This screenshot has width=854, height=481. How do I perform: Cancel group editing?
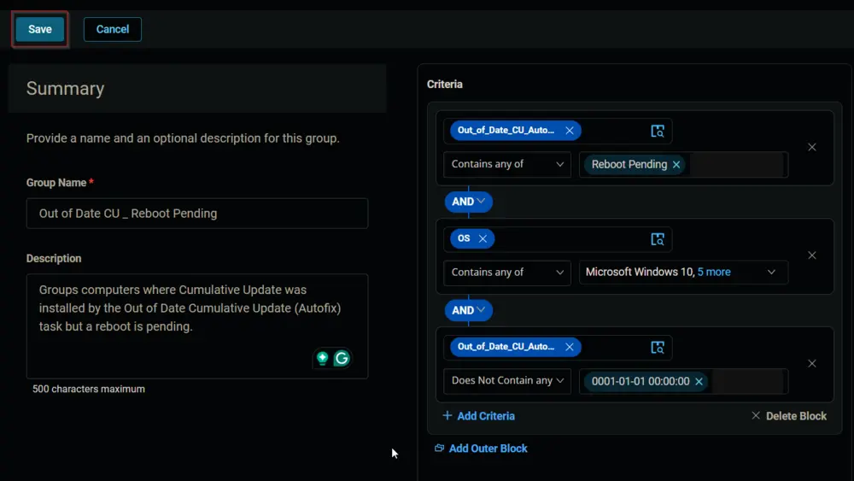point(113,29)
